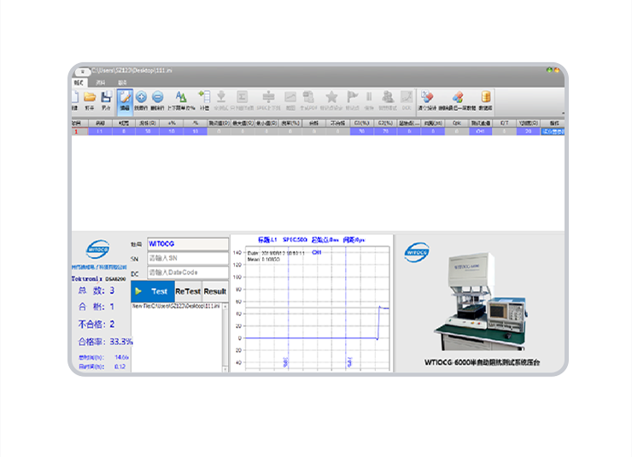Click the greyed download arrow icon
Image resolution: width=632 pixels, height=457 pixels.
(221, 97)
